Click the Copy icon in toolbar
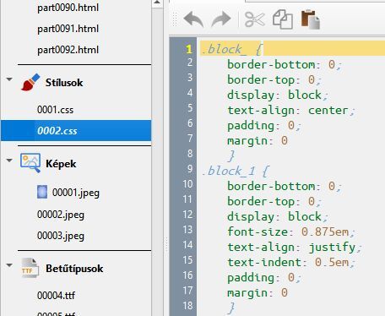 pyautogui.click(x=283, y=19)
